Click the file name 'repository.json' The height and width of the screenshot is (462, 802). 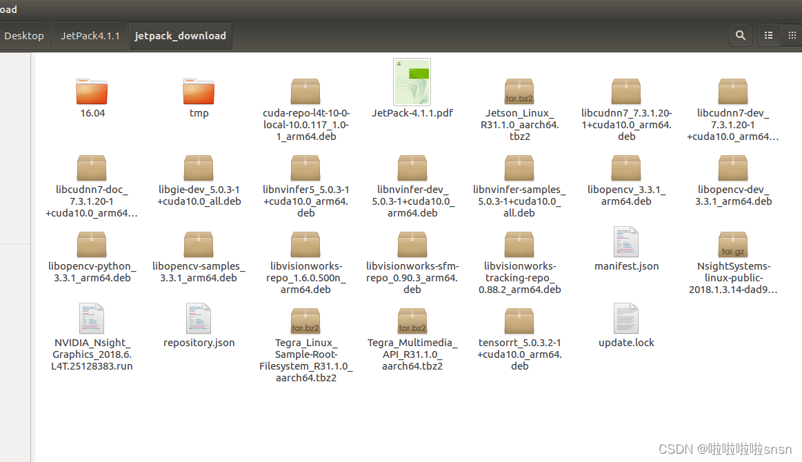pos(199,343)
